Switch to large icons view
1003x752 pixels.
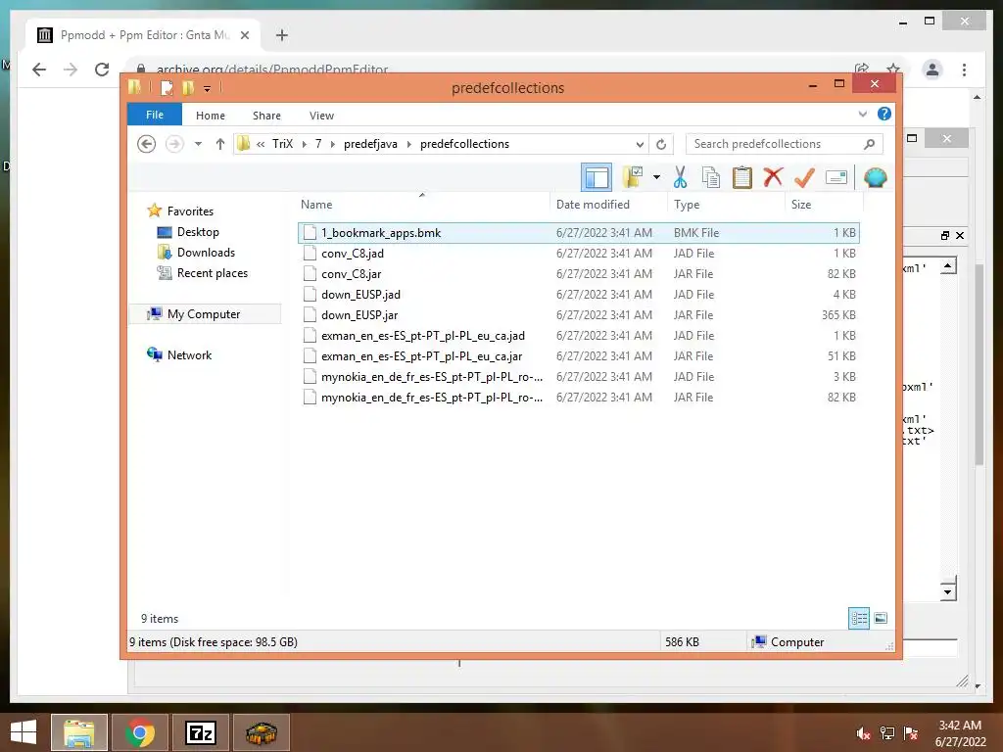click(881, 618)
